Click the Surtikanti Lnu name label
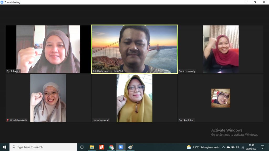Image resolution: width=269 pixels, height=151 pixels. coord(187,120)
